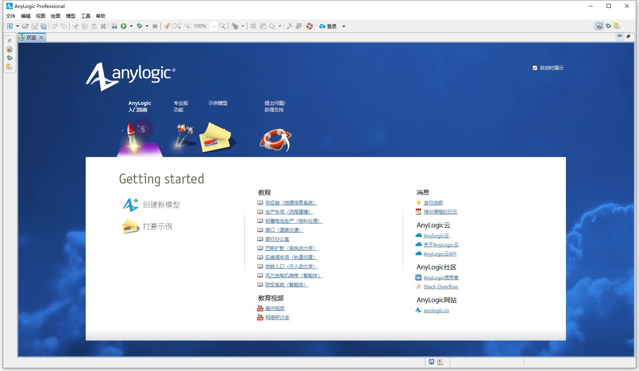Uncheck the 启动时展示 checkbox
This screenshot has width=639, height=371.
tap(535, 68)
